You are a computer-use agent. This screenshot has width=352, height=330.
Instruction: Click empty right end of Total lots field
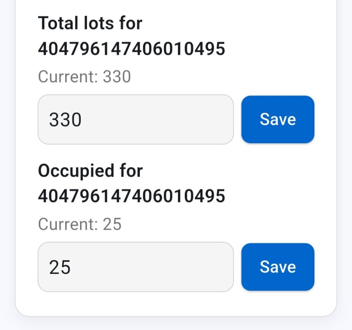pos(213,120)
